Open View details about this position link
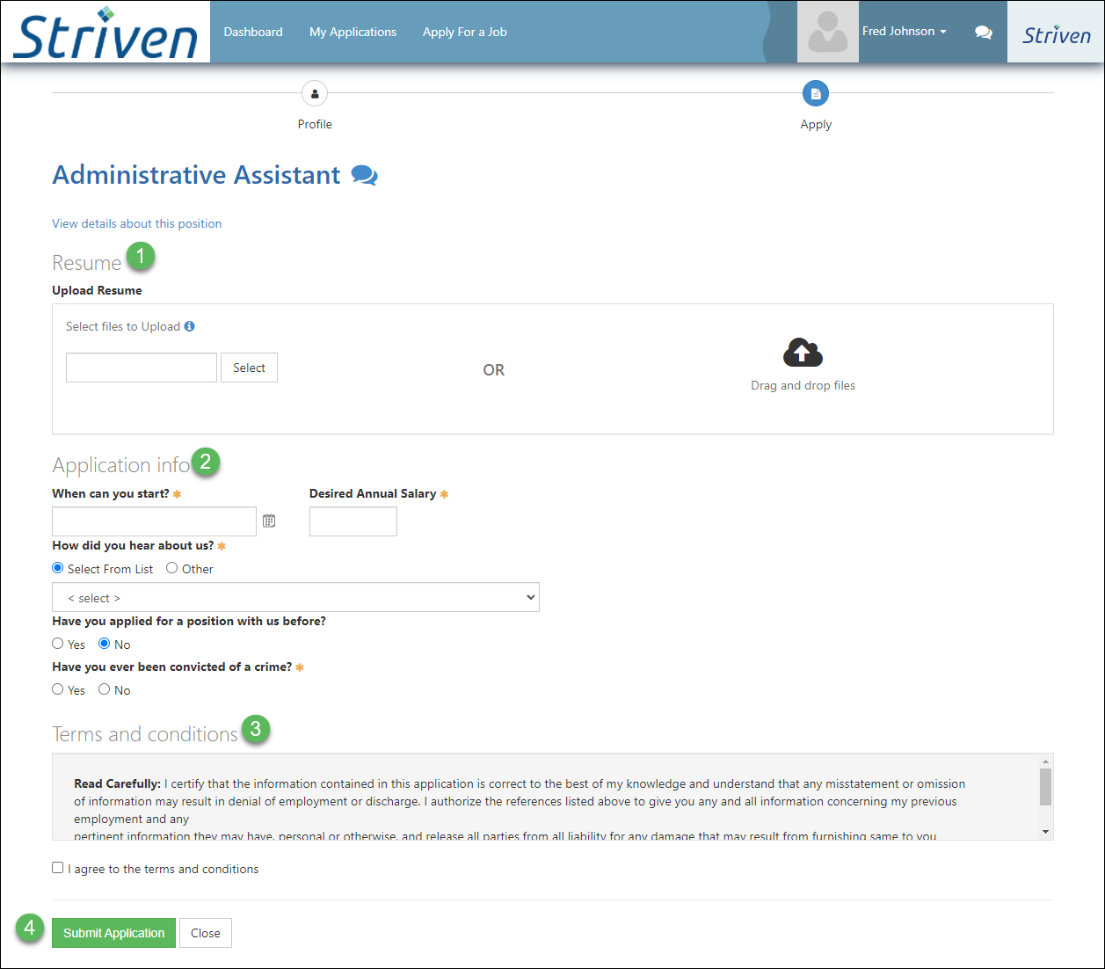The image size is (1105, 969). [137, 223]
